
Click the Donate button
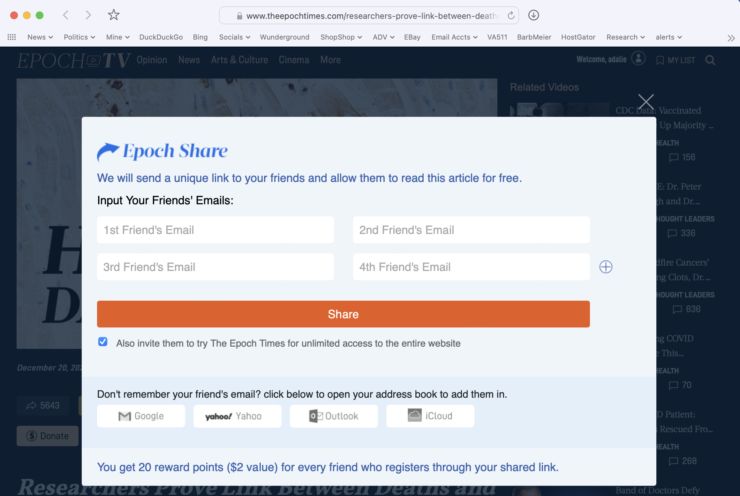point(48,436)
